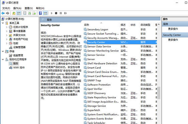Open the 帮助(H) menu
188x124 pixels.
40,8
